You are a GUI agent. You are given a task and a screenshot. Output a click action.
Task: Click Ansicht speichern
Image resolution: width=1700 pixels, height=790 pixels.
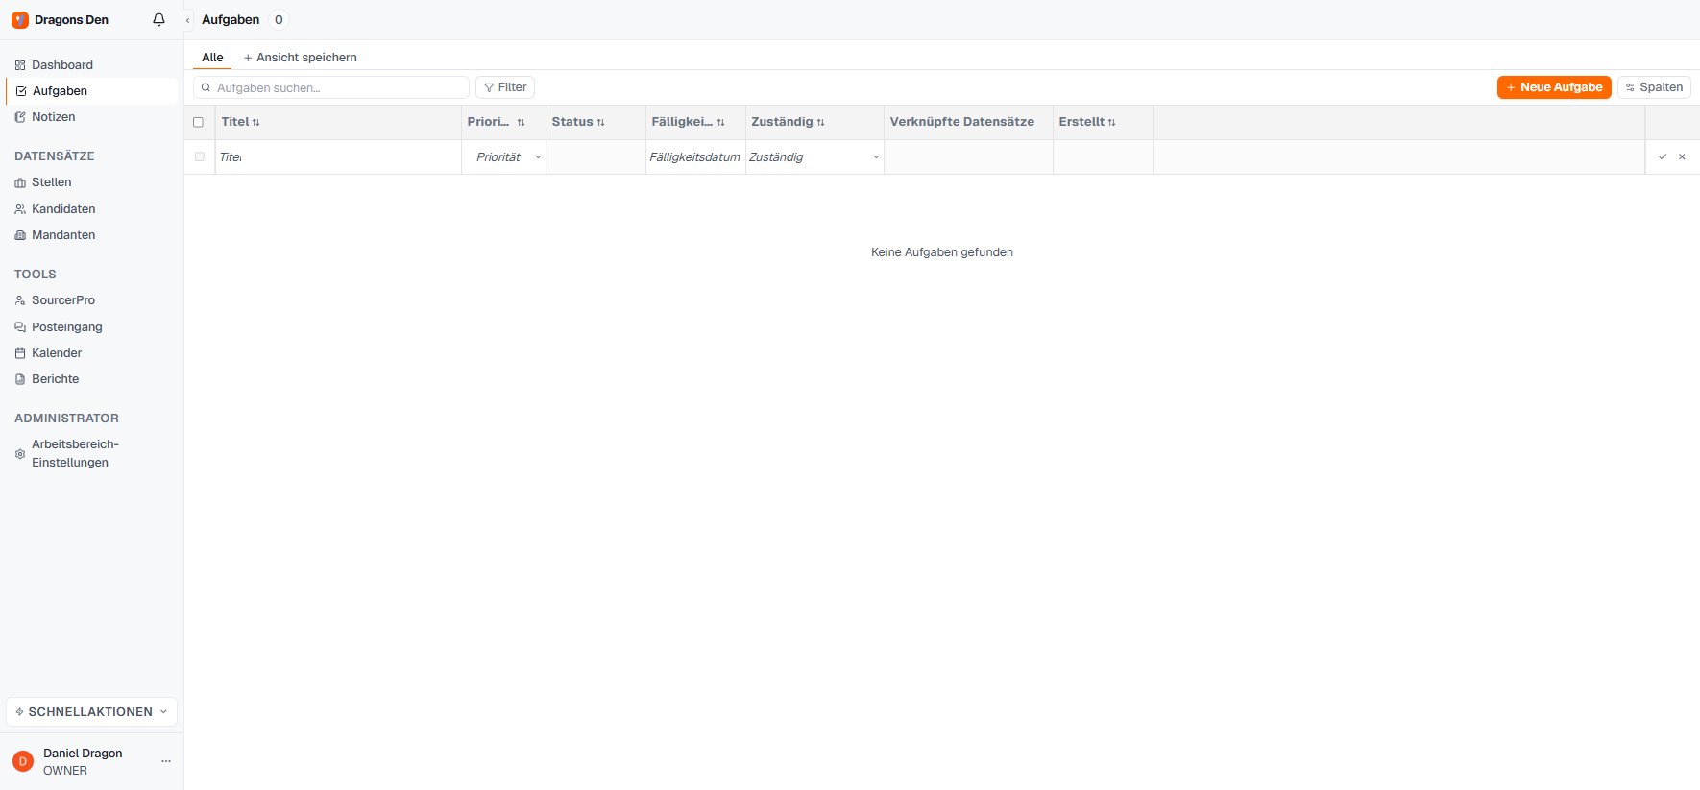point(300,58)
